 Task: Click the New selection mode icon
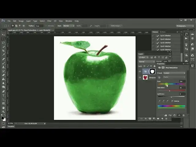point(13,26)
